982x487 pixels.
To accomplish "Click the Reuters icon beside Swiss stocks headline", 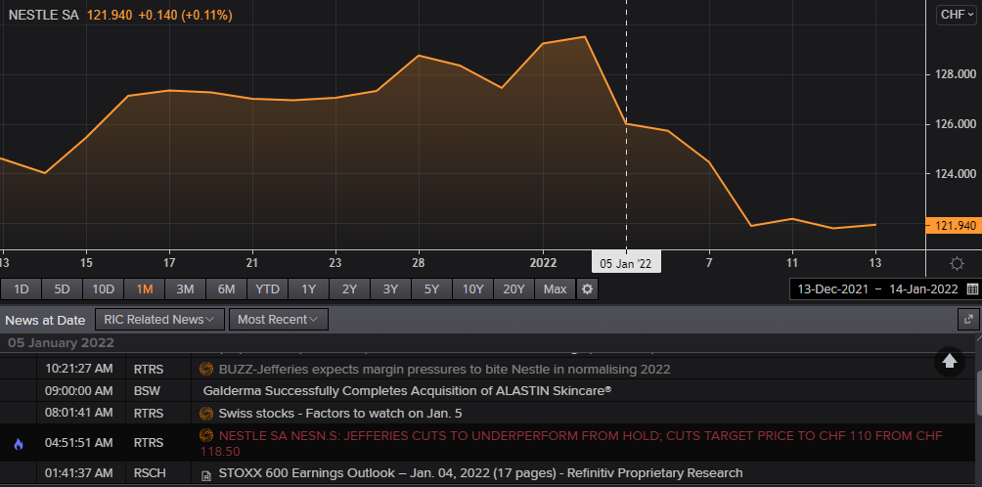I will tap(206, 414).
